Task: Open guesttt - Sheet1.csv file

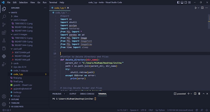Action: point(23,85)
